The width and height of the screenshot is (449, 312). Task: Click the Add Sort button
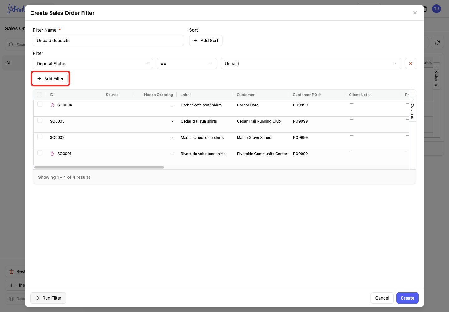(206, 41)
